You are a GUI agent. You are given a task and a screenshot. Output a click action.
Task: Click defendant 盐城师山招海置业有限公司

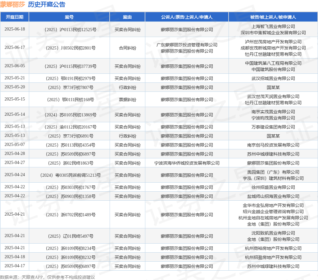click(273, 196)
